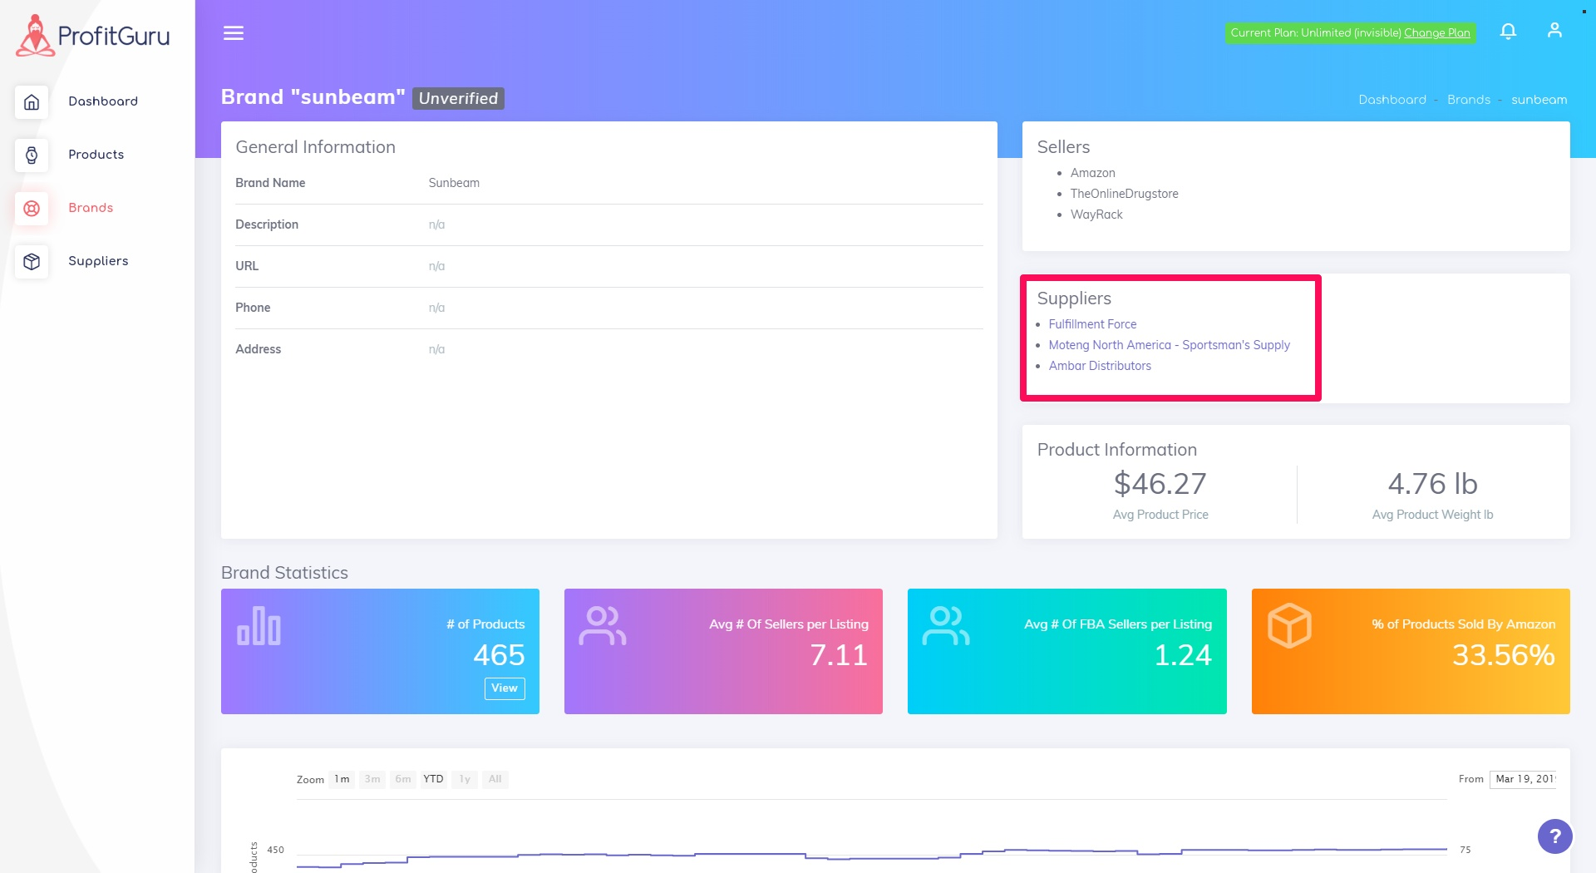This screenshot has width=1596, height=873.
Task: Click the Dashboard home icon
Action: coord(32,101)
